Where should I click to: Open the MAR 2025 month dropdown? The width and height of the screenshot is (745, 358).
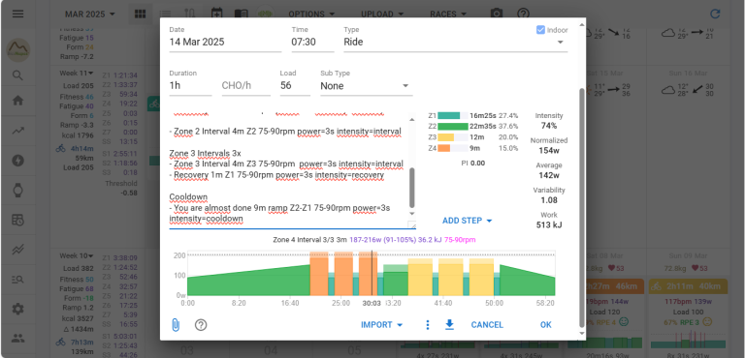(x=90, y=15)
